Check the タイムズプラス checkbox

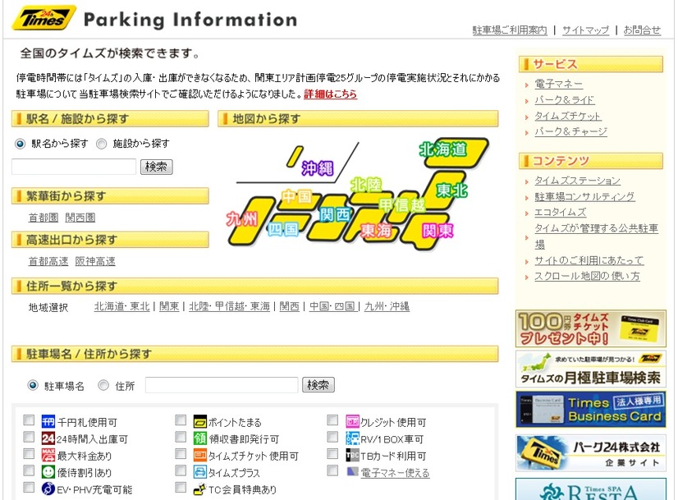click(x=181, y=470)
